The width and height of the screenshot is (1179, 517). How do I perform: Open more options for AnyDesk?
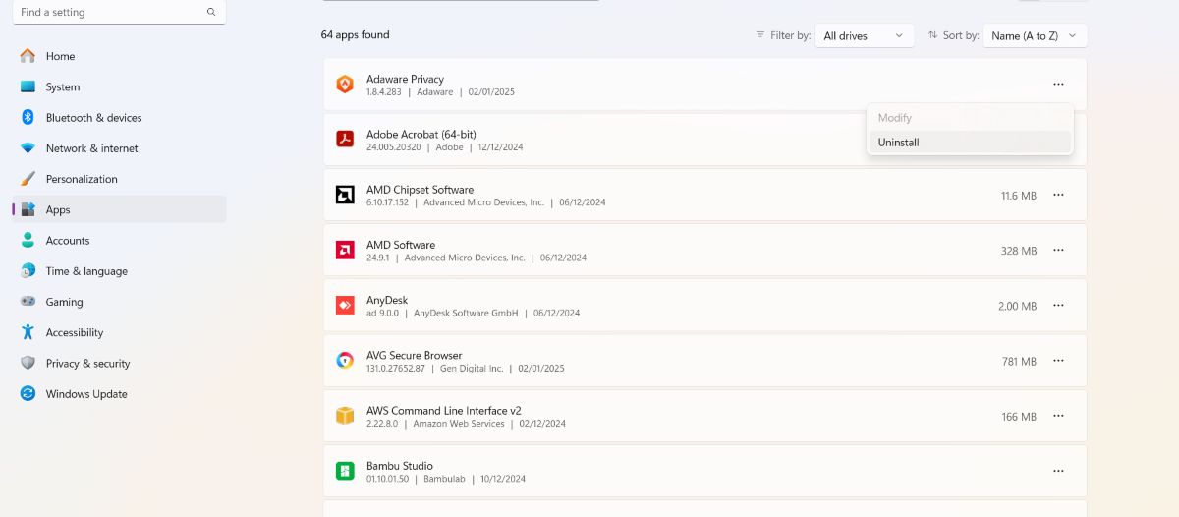(x=1058, y=306)
